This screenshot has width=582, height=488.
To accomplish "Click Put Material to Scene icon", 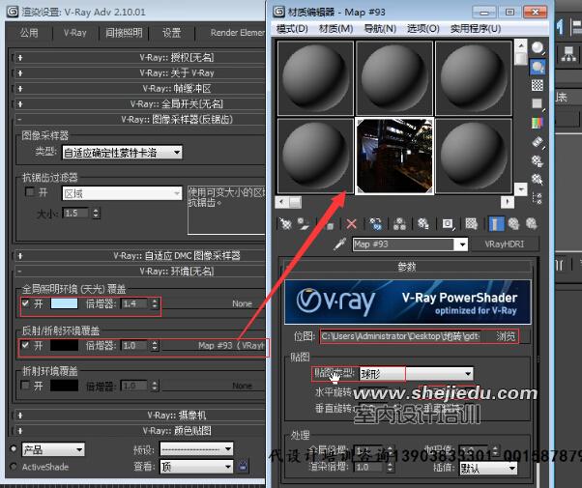I will pos(304,224).
